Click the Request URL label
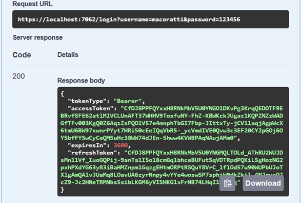Viewport: 301px width, 203px height. pos(32,4)
